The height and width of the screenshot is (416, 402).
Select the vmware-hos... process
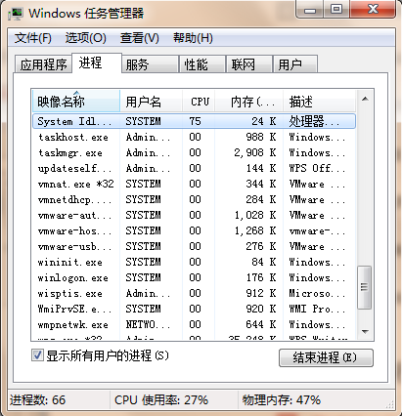click(194, 230)
